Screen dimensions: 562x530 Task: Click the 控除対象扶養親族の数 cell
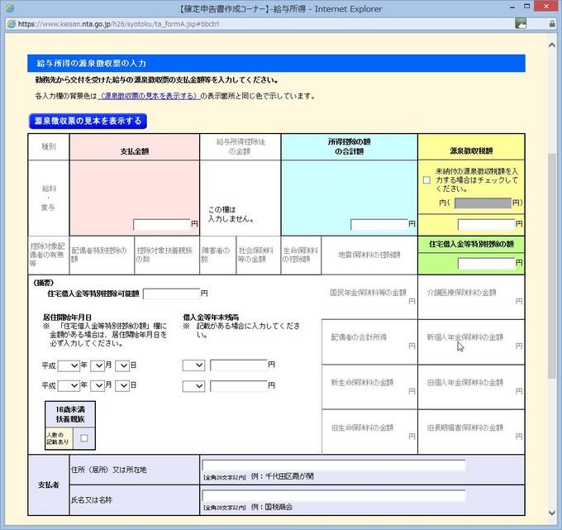click(x=167, y=255)
